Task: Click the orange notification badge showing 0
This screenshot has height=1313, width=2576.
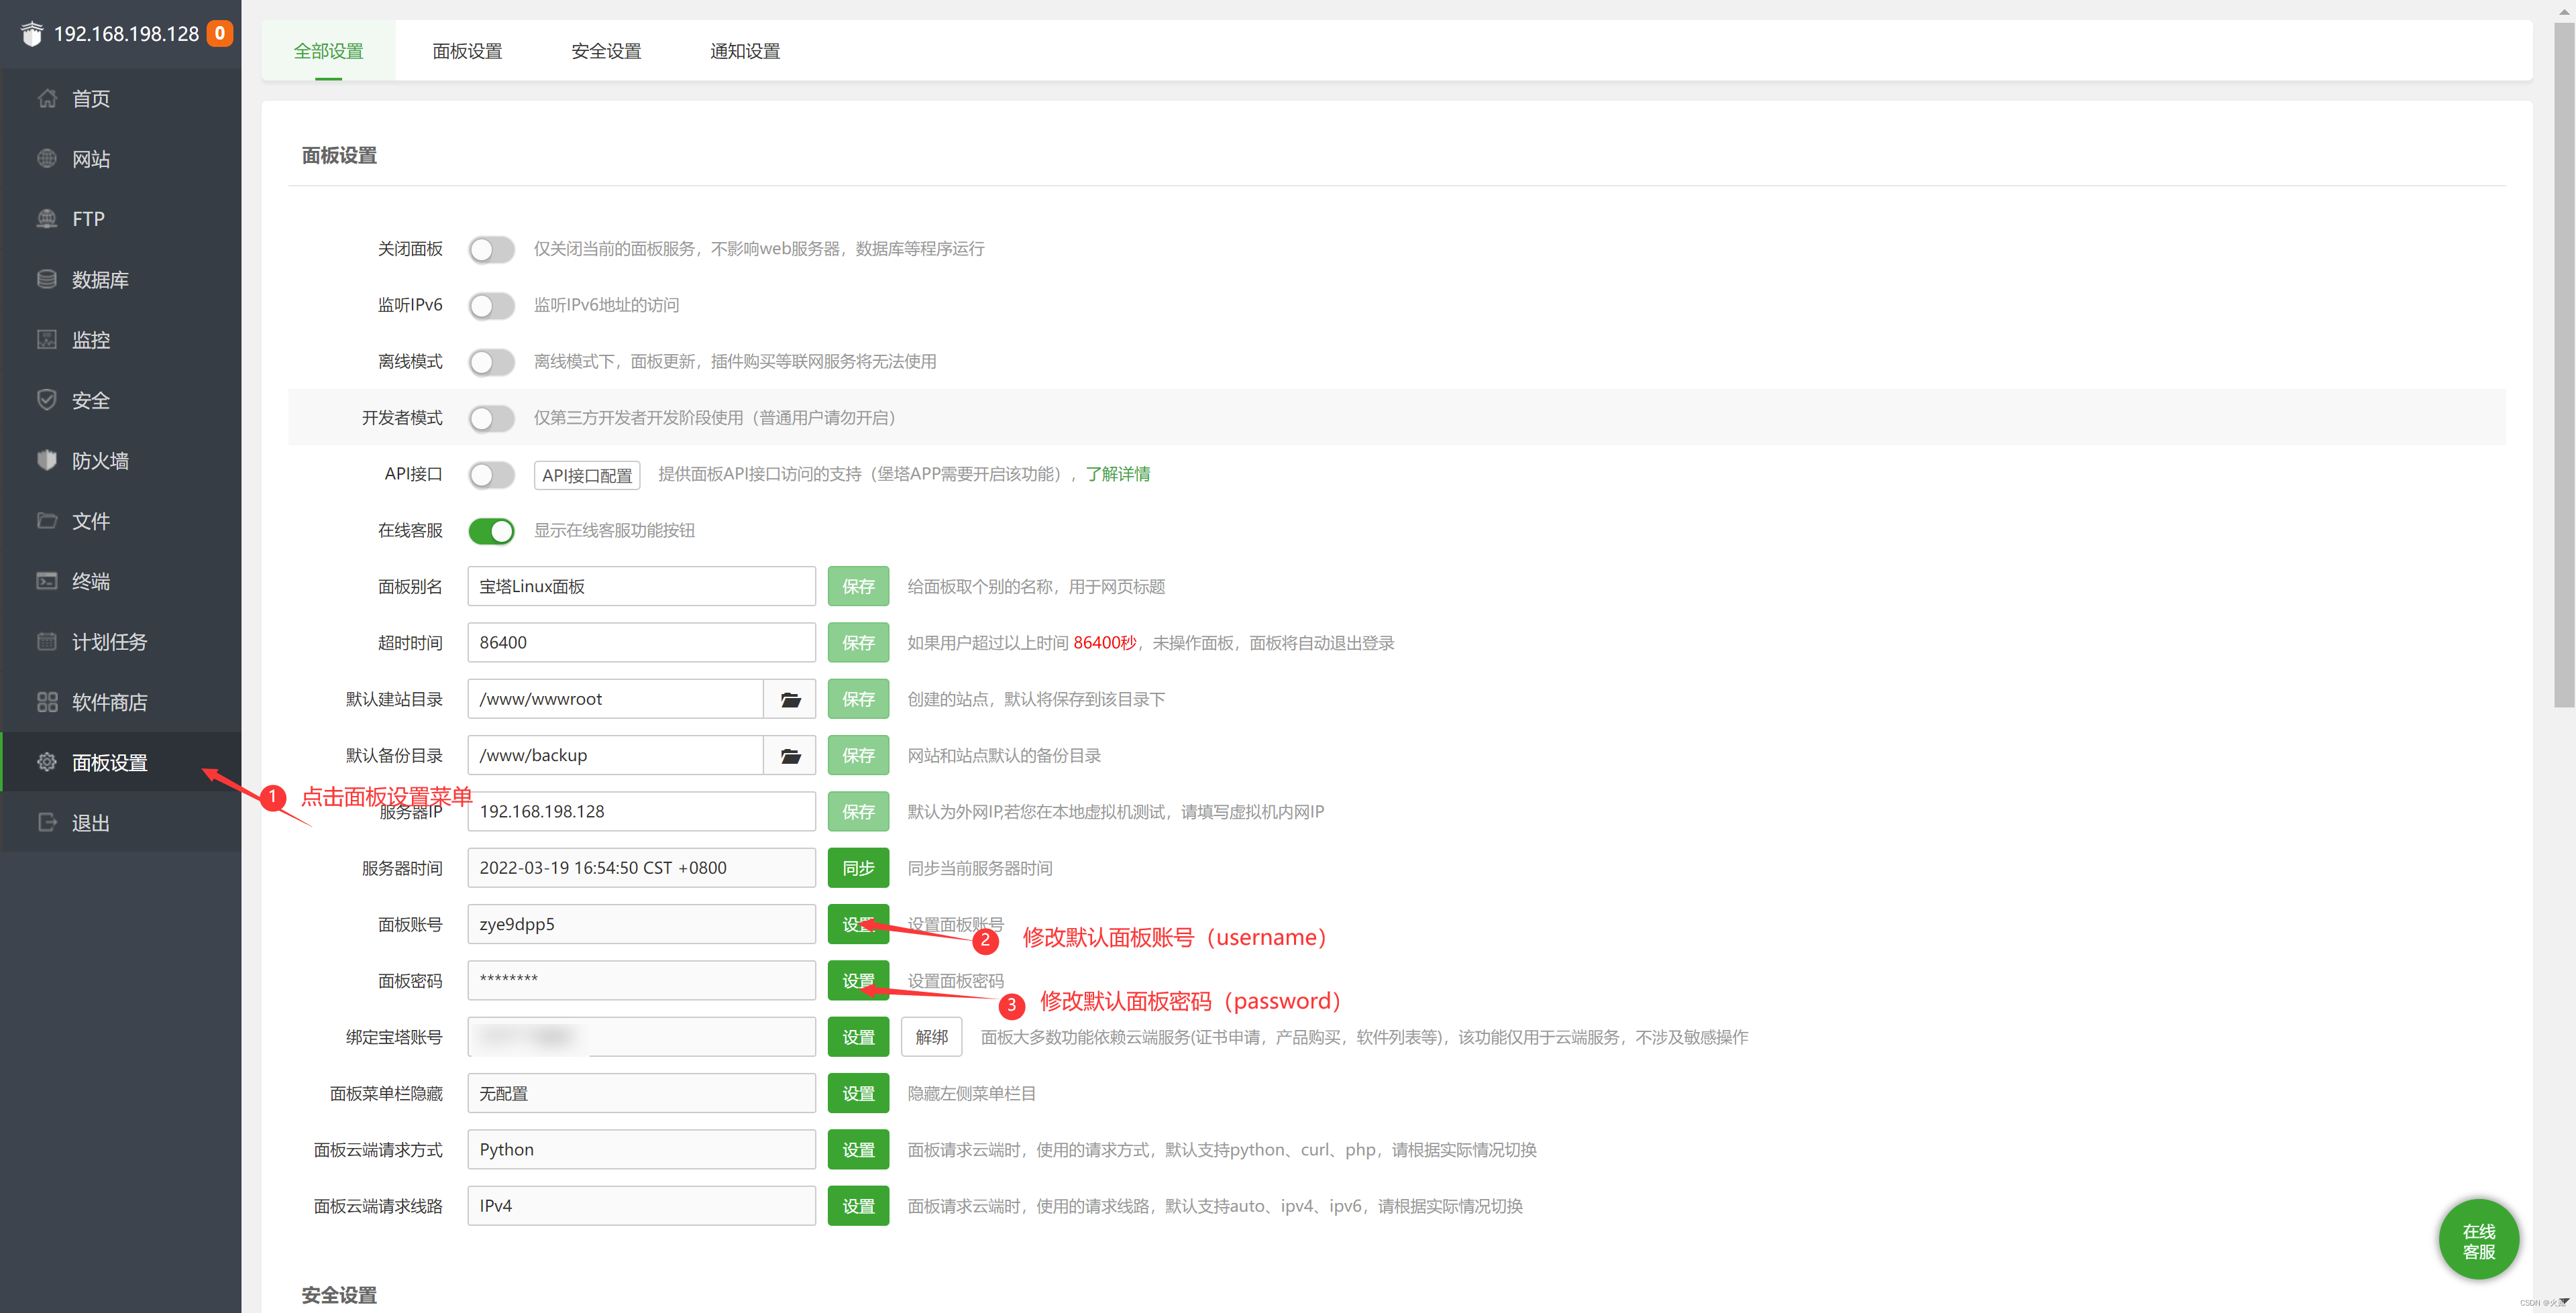Action: [220, 33]
